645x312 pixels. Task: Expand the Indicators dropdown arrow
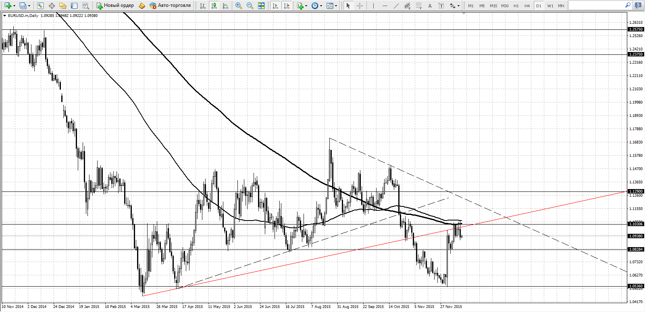[306, 6]
